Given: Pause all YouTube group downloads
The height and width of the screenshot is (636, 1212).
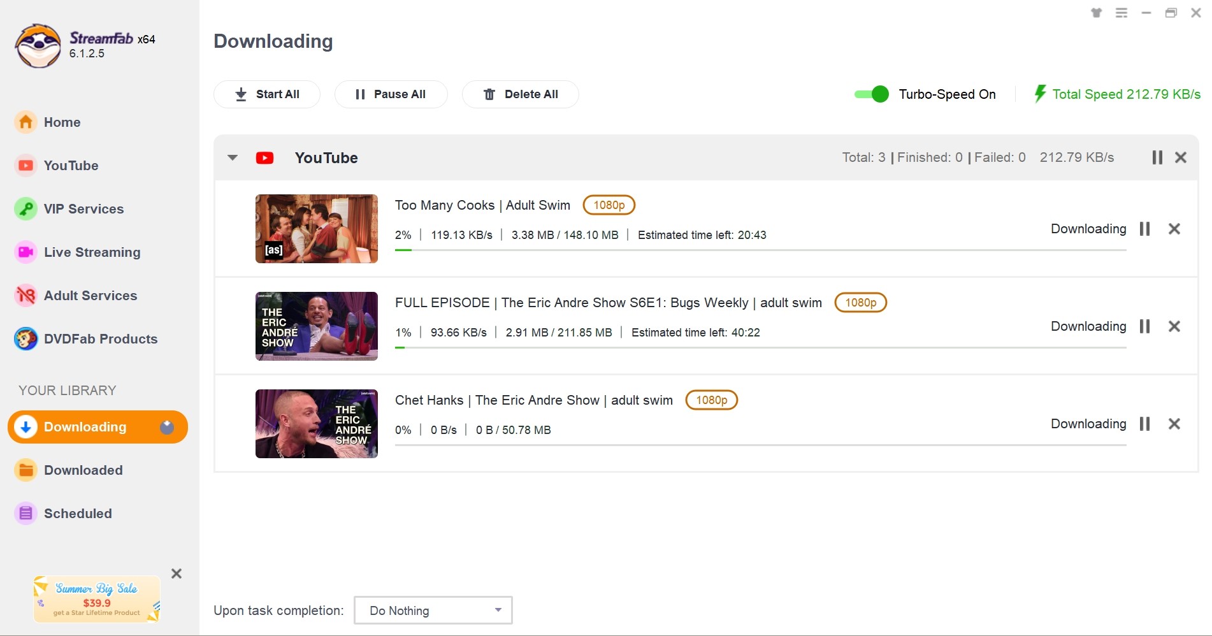Looking at the screenshot, I should coord(1157,157).
